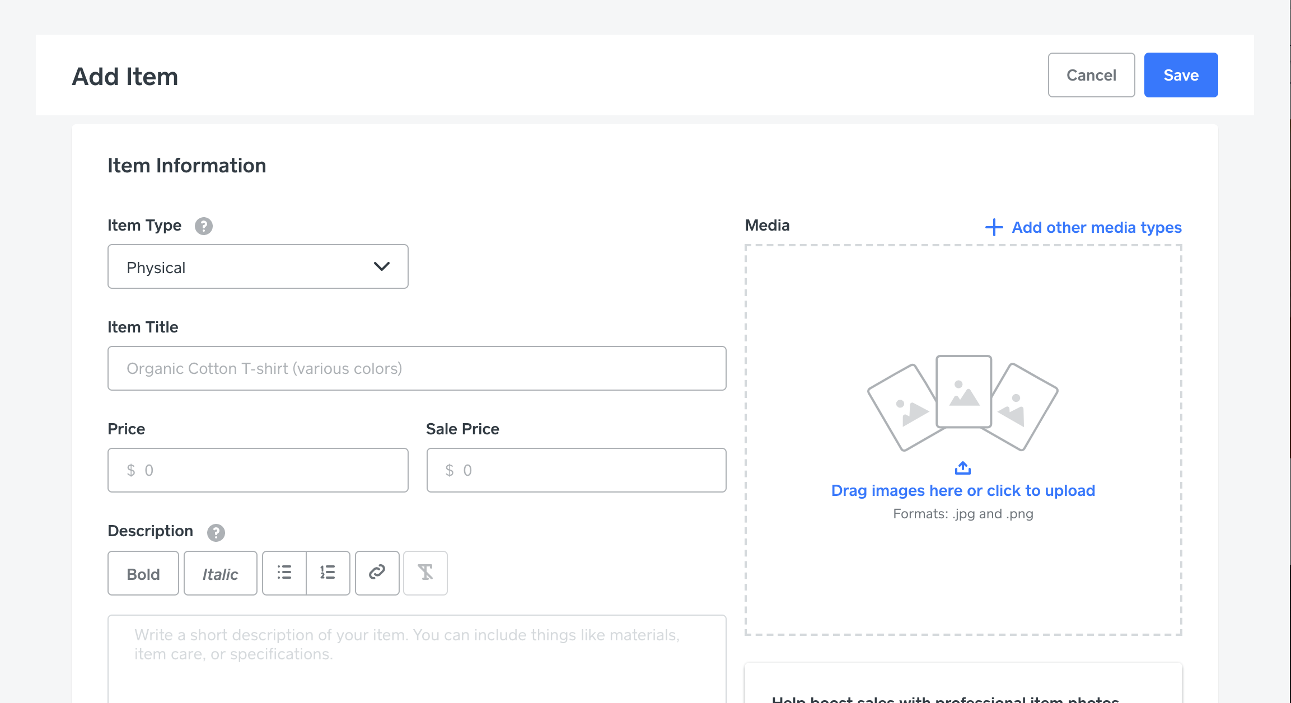This screenshot has width=1291, height=703.
Task: Click Drag images here or click to upload
Action: (963, 490)
